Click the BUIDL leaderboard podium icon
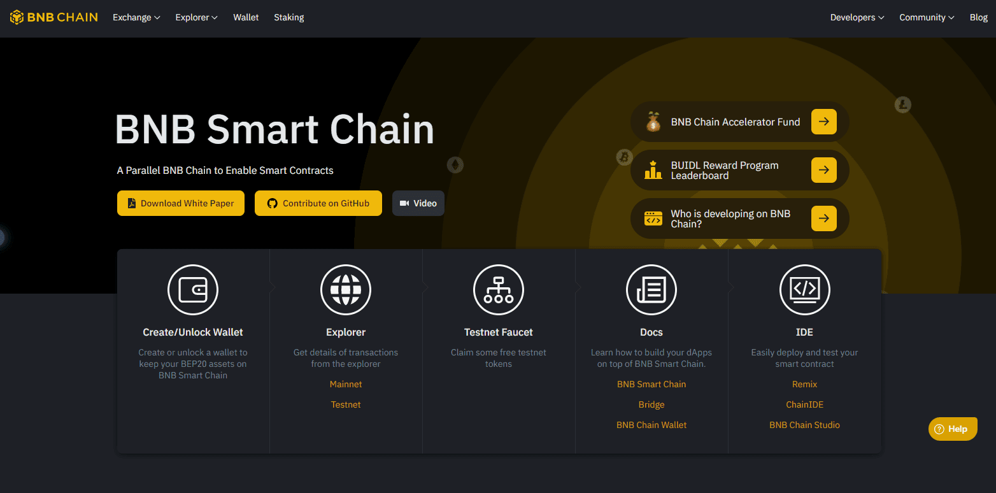Image resolution: width=996 pixels, height=493 pixels. tap(653, 170)
